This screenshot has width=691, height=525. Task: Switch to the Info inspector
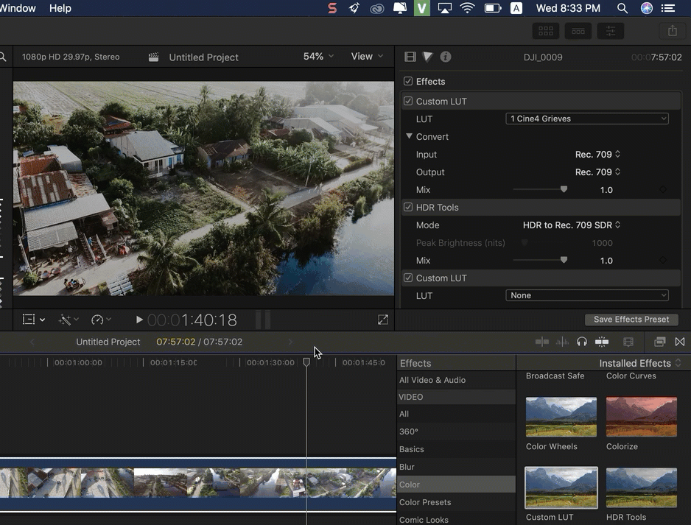click(445, 56)
